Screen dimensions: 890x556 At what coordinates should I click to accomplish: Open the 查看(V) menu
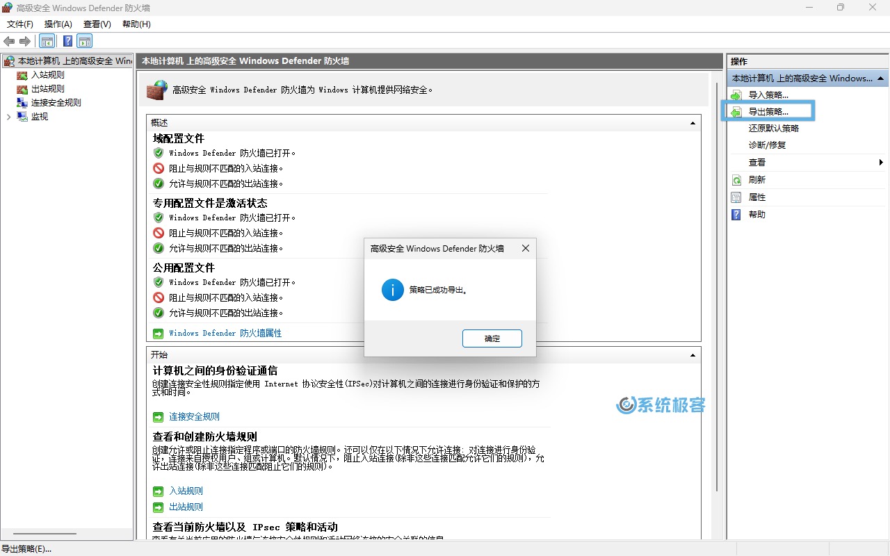[97, 24]
